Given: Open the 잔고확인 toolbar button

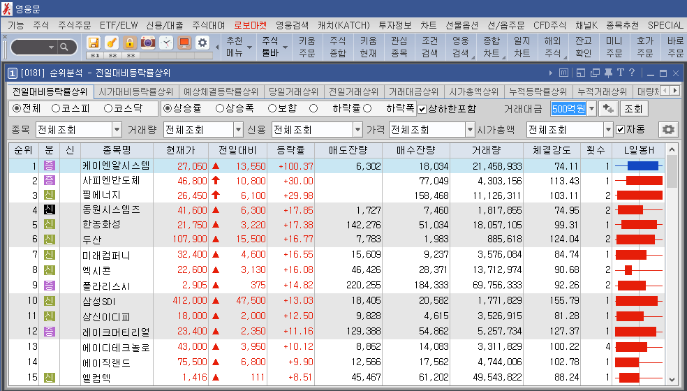Looking at the screenshot, I should click(x=583, y=47).
